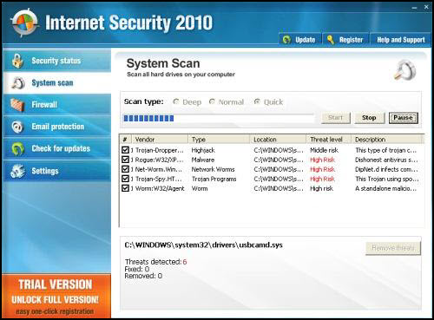Click the blue scan progress bar

click(219, 118)
